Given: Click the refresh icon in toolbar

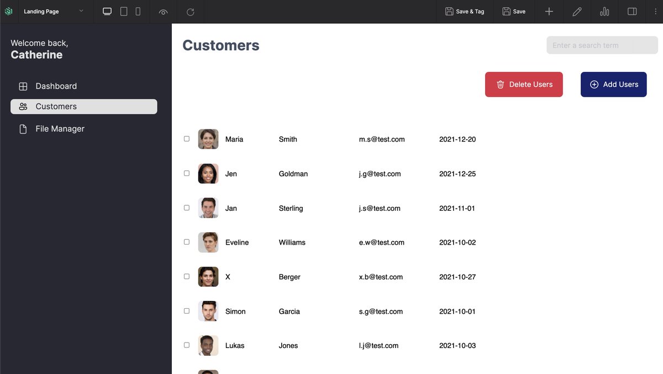Looking at the screenshot, I should pyautogui.click(x=191, y=12).
